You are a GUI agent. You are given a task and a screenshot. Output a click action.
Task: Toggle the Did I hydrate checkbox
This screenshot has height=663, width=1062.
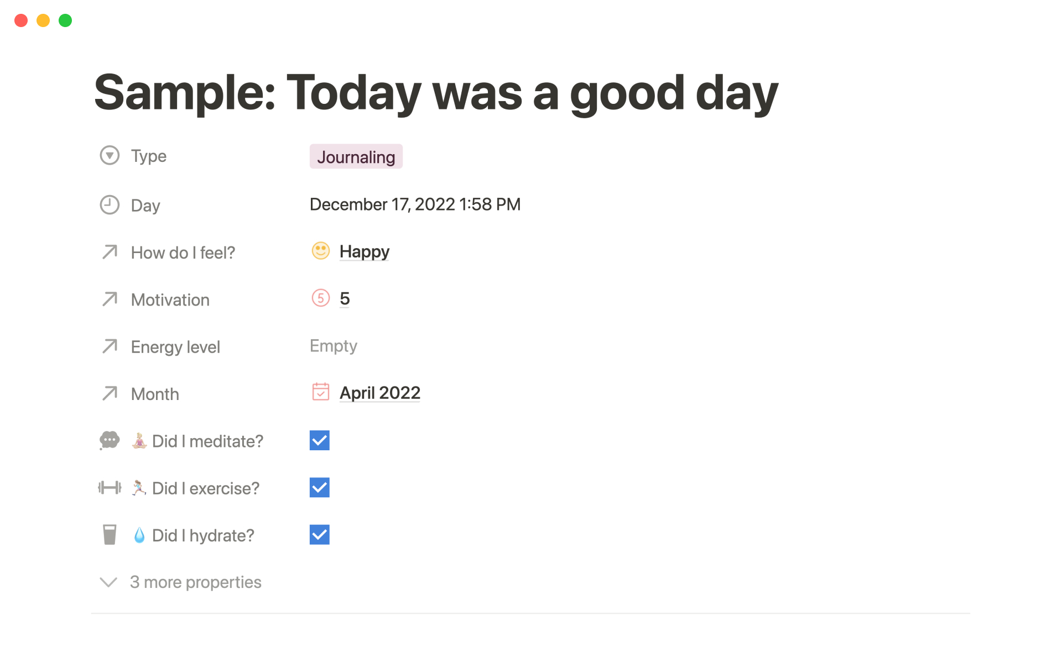320,535
